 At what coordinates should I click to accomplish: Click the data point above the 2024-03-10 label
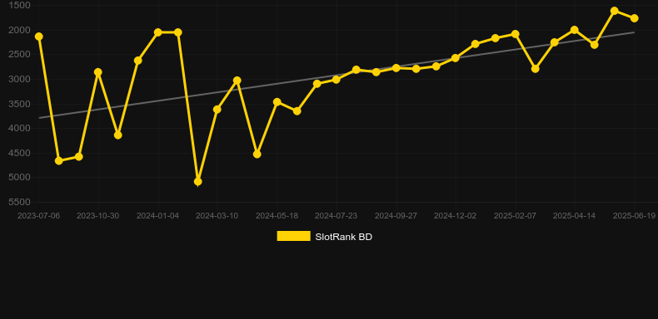coord(217,110)
